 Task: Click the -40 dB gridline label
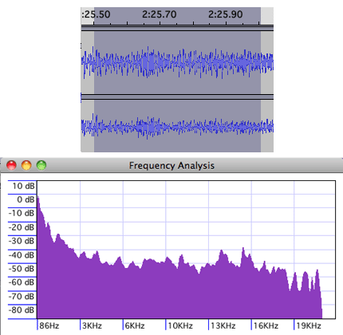(22, 255)
